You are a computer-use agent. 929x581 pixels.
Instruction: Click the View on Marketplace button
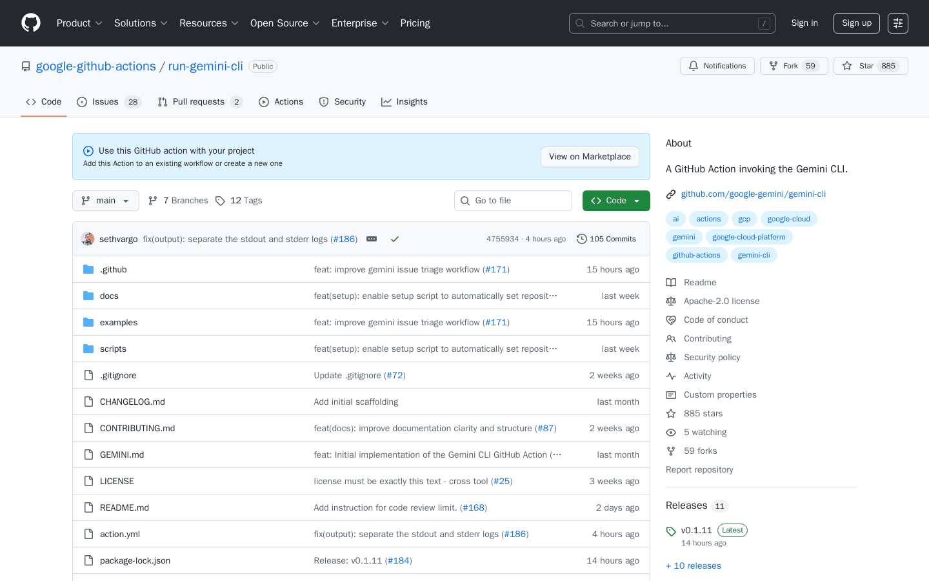(589, 157)
